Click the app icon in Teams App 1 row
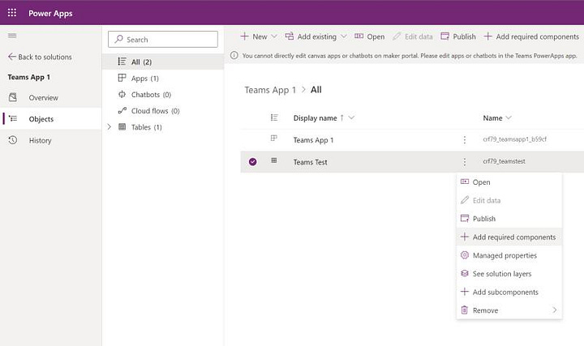The width and height of the screenshot is (584, 346). 274,138
